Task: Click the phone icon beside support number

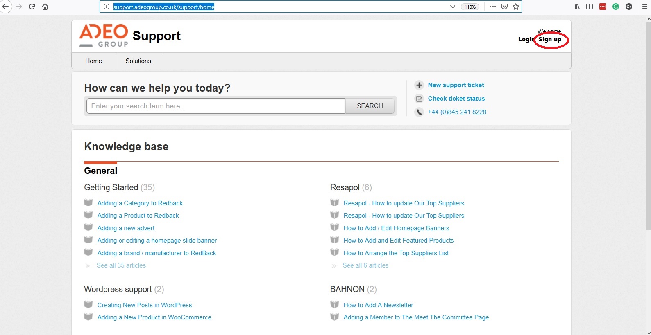Action: pos(419,112)
